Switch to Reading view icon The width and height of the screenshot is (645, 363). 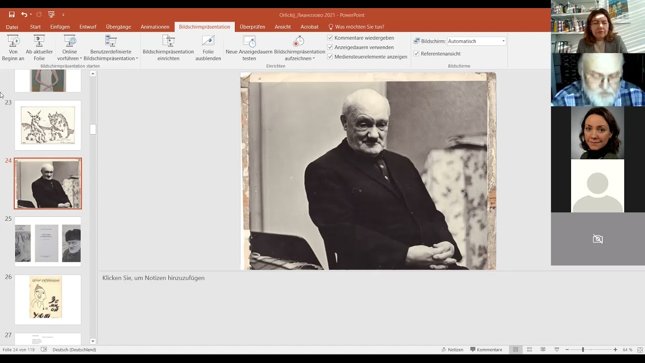(543, 349)
